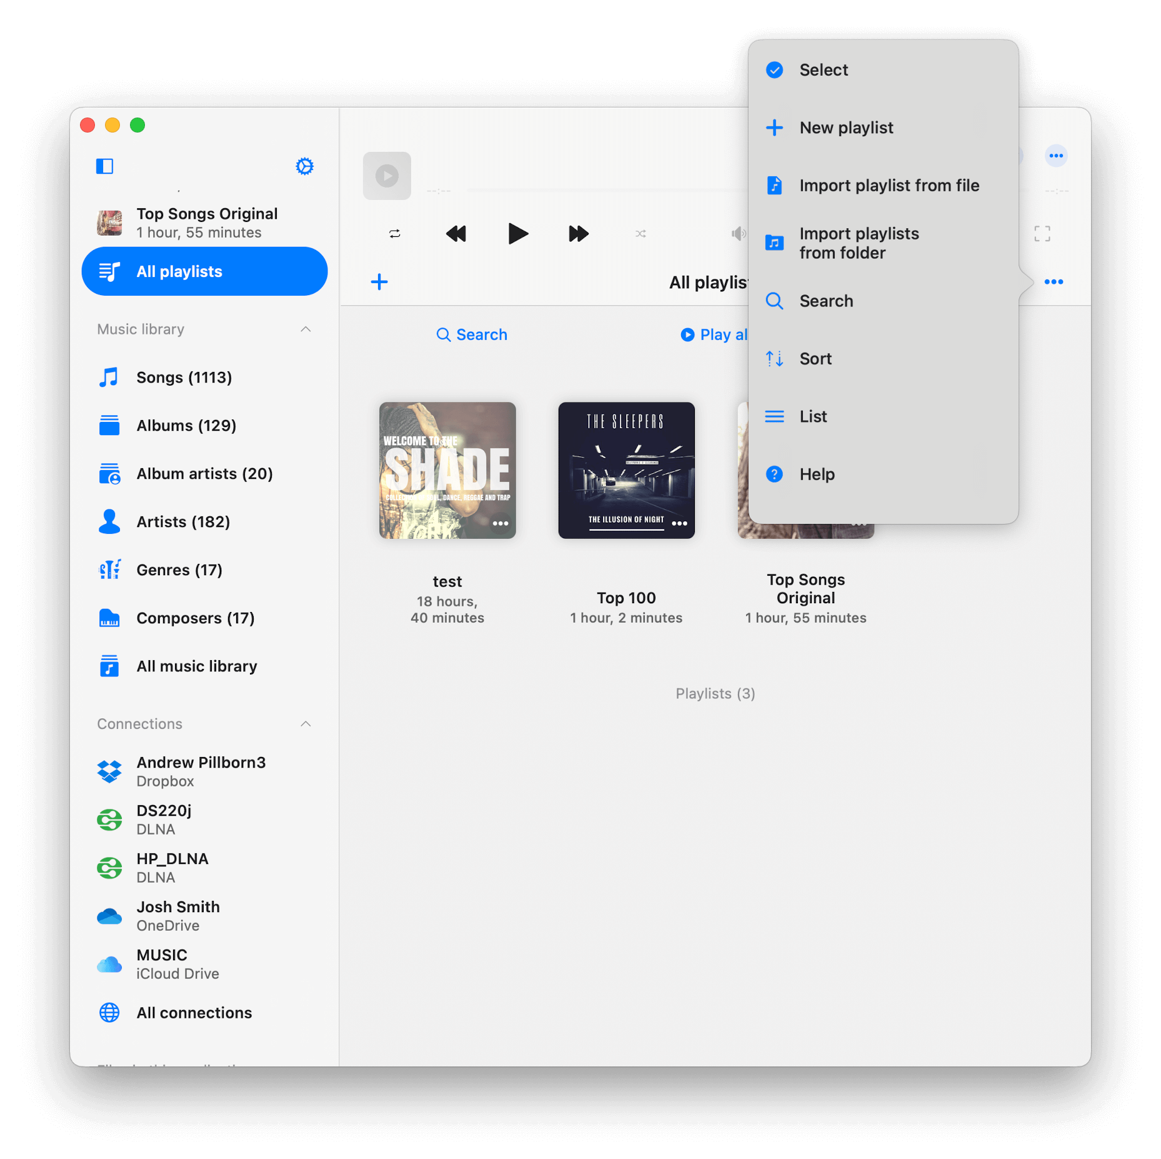Open the test playlist thumbnail
This screenshot has width=1161, height=1159.
(x=447, y=470)
